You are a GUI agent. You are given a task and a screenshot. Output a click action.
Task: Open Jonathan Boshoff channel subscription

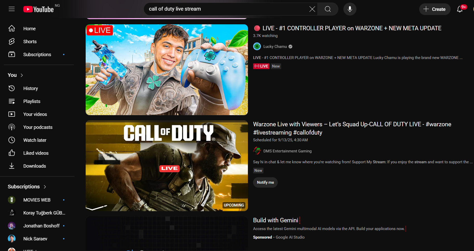(39, 226)
